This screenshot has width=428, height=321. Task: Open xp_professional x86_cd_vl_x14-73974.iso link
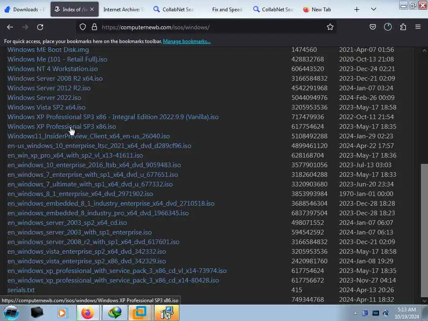point(117,270)
